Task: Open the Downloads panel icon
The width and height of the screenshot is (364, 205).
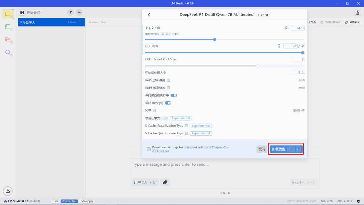Action: coord(8,190)
